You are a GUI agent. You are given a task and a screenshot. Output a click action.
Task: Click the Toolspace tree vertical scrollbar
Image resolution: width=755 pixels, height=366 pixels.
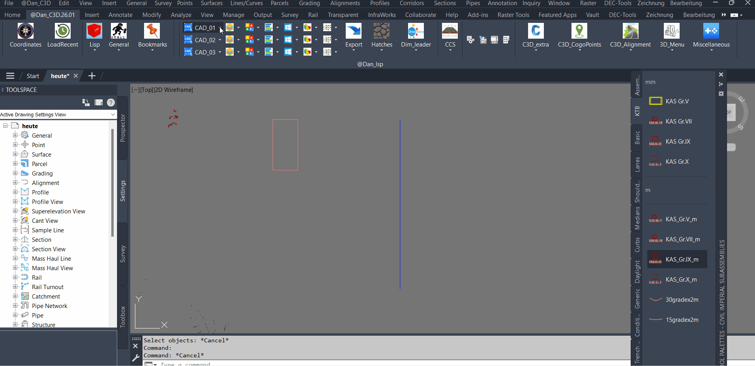tap(112, 183)
